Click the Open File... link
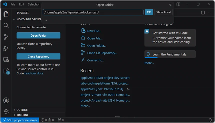 [95, 39]
